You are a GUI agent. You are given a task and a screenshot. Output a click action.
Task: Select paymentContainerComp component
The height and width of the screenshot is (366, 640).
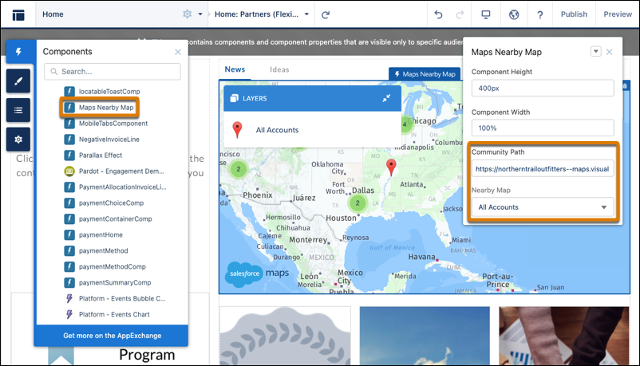point(108,218)
